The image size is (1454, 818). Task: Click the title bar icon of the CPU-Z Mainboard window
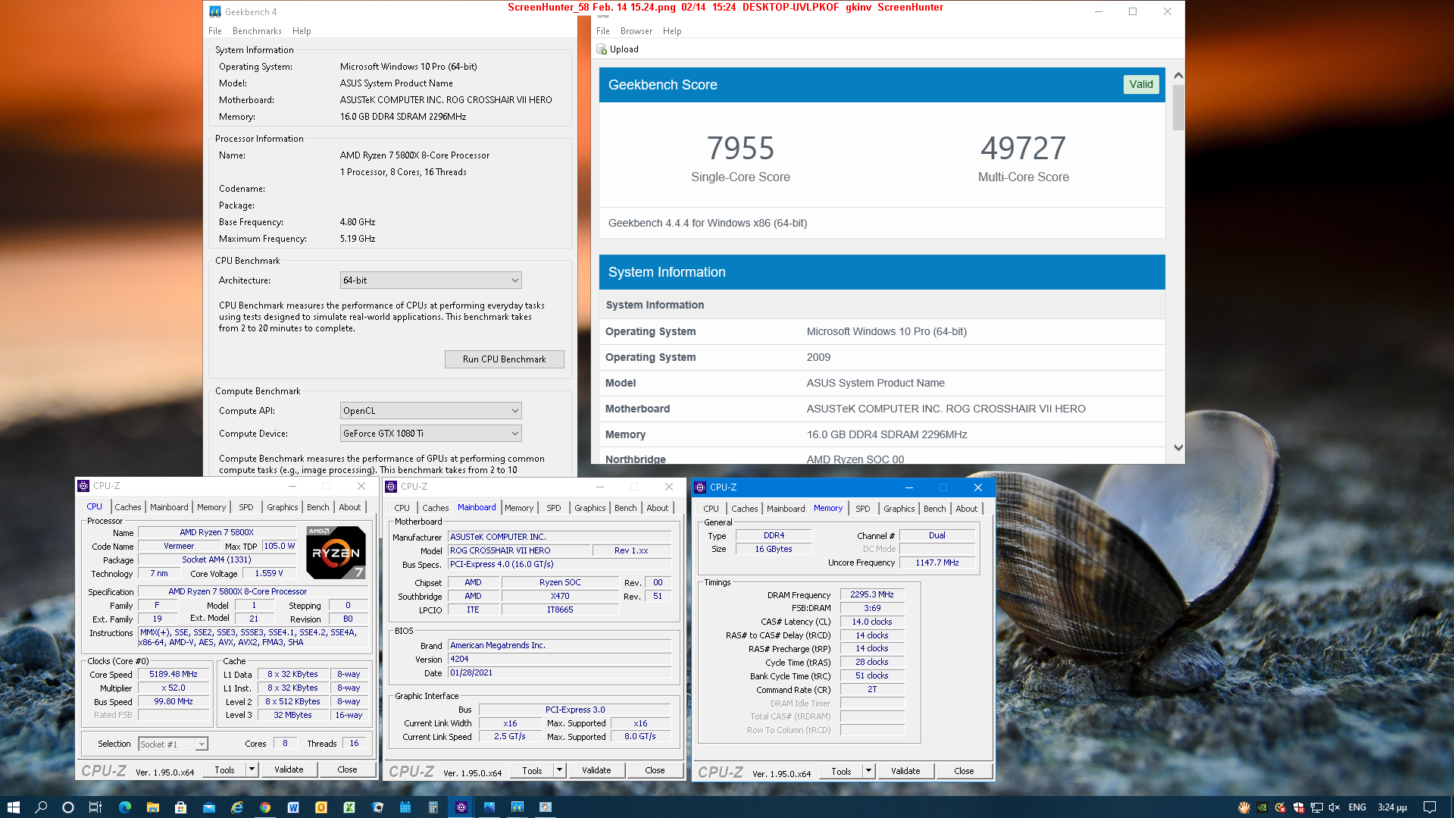point(392,487)
